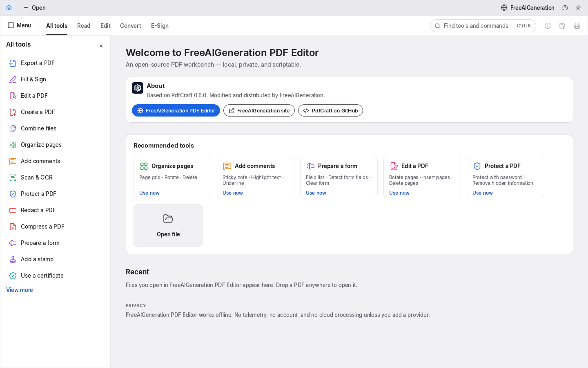Screen dimensions: 588x368
Task: Select the Compress a PDF tool
Action: tap(55, 227)
